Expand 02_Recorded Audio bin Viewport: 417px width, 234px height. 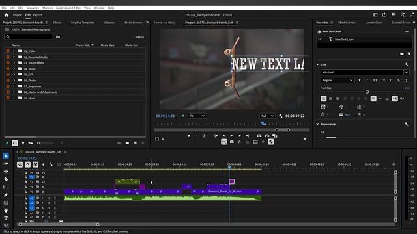tap(14, 57)
